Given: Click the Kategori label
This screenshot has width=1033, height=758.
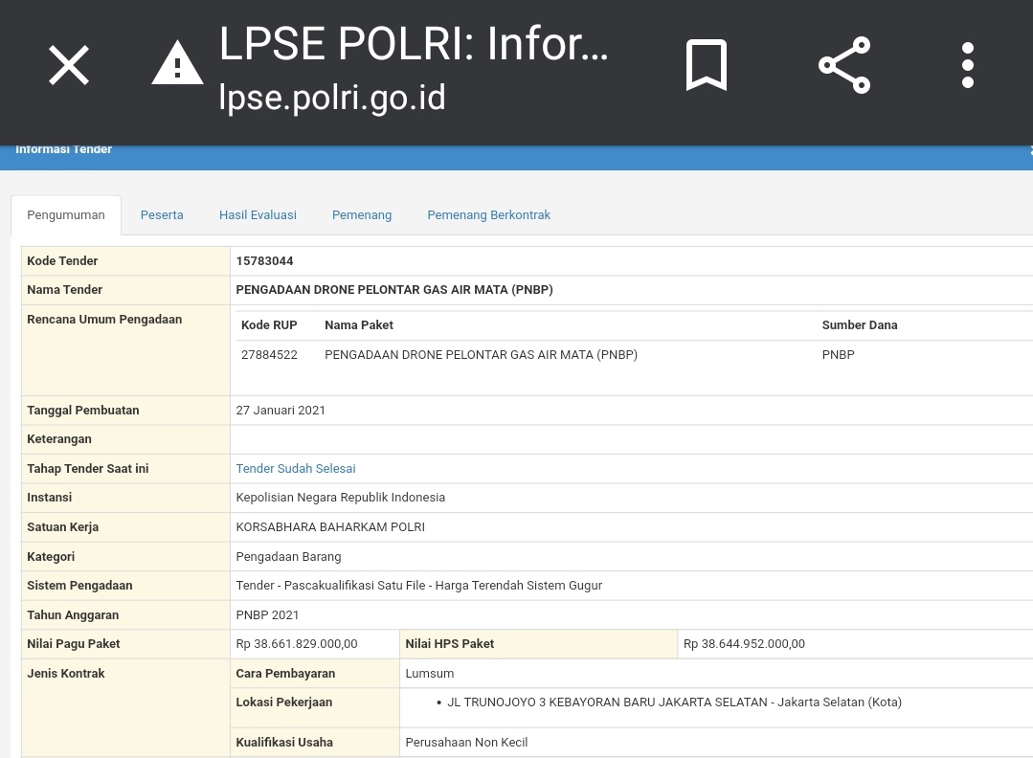Looking at the screenshot, I should (51, 556).
